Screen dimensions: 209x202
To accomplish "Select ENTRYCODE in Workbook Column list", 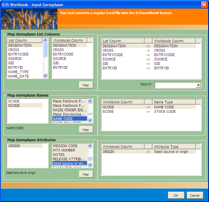I will coord(63,54).
